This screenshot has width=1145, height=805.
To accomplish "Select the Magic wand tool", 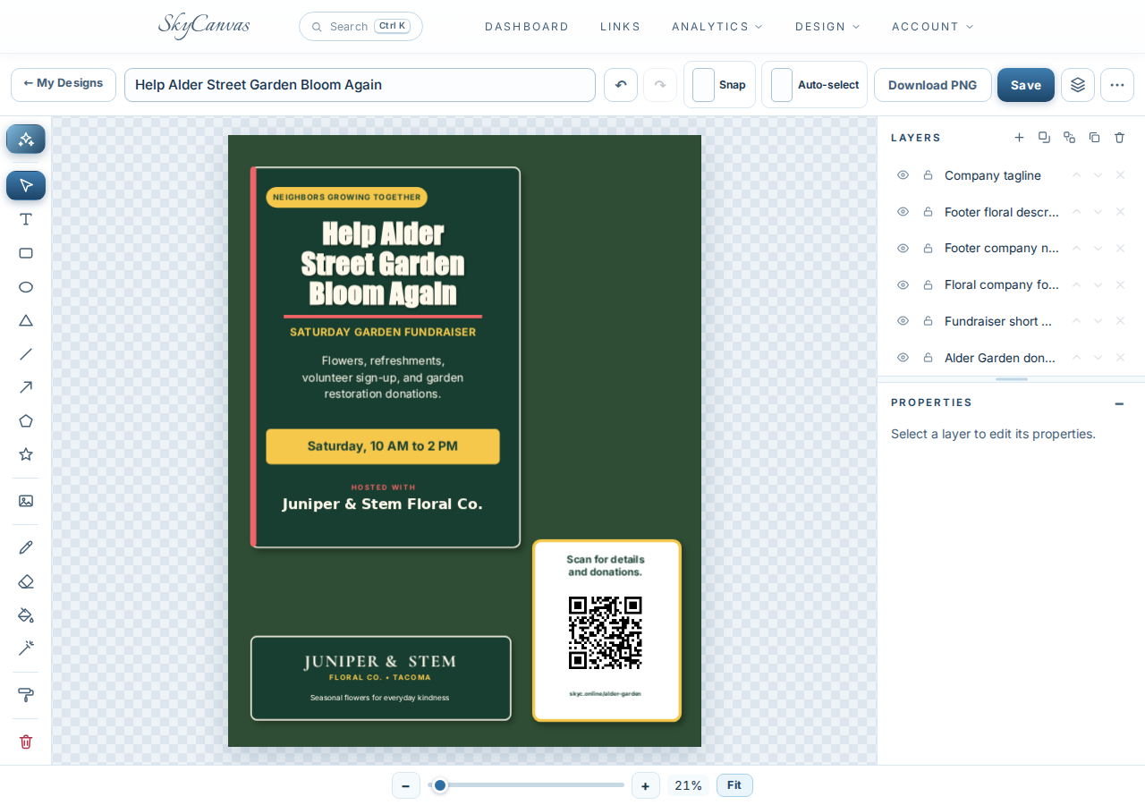I will pyautogui.click(x=26, y=648).
